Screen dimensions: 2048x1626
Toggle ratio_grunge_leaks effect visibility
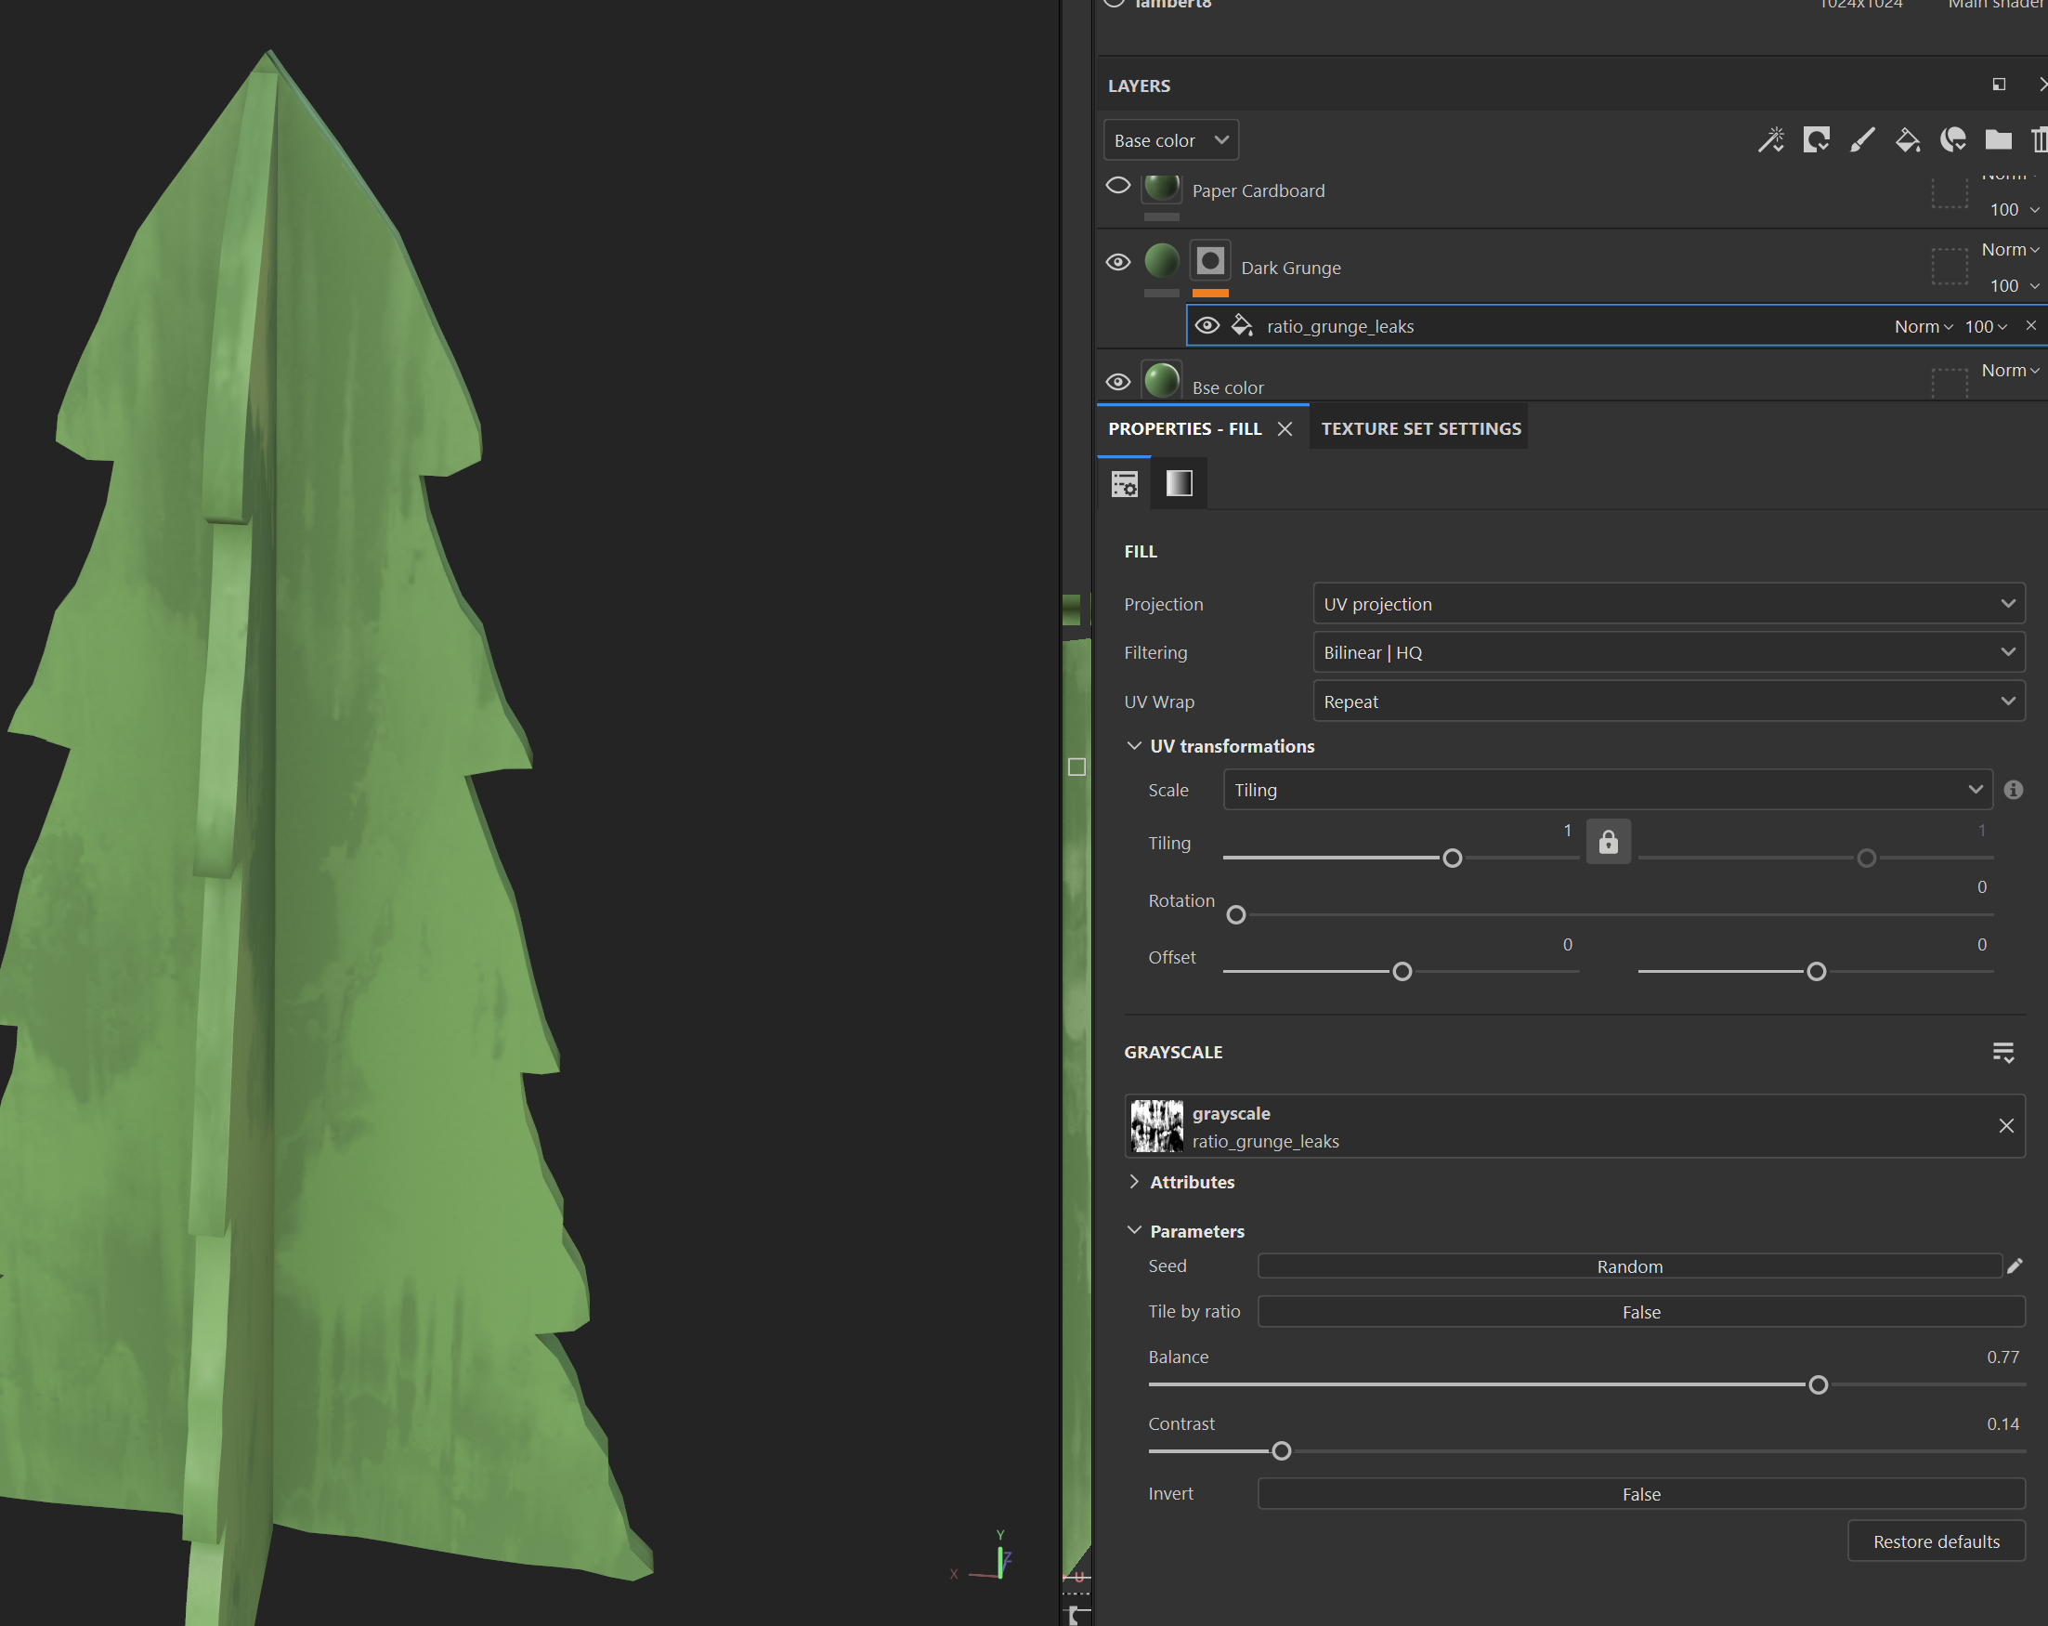(x=1207, y=326)
